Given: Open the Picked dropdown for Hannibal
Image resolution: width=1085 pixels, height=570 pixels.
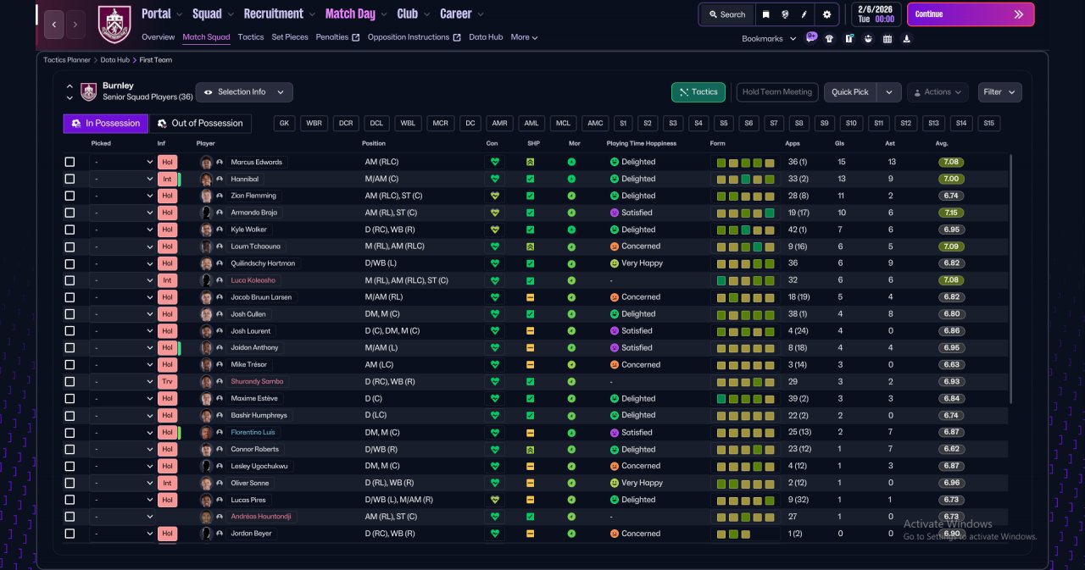Looking at the screenshot, I should [x=122, y=179].
